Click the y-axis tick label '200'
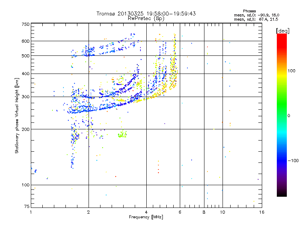This screenshot has width=308, height=231. (x=25, y=129)
